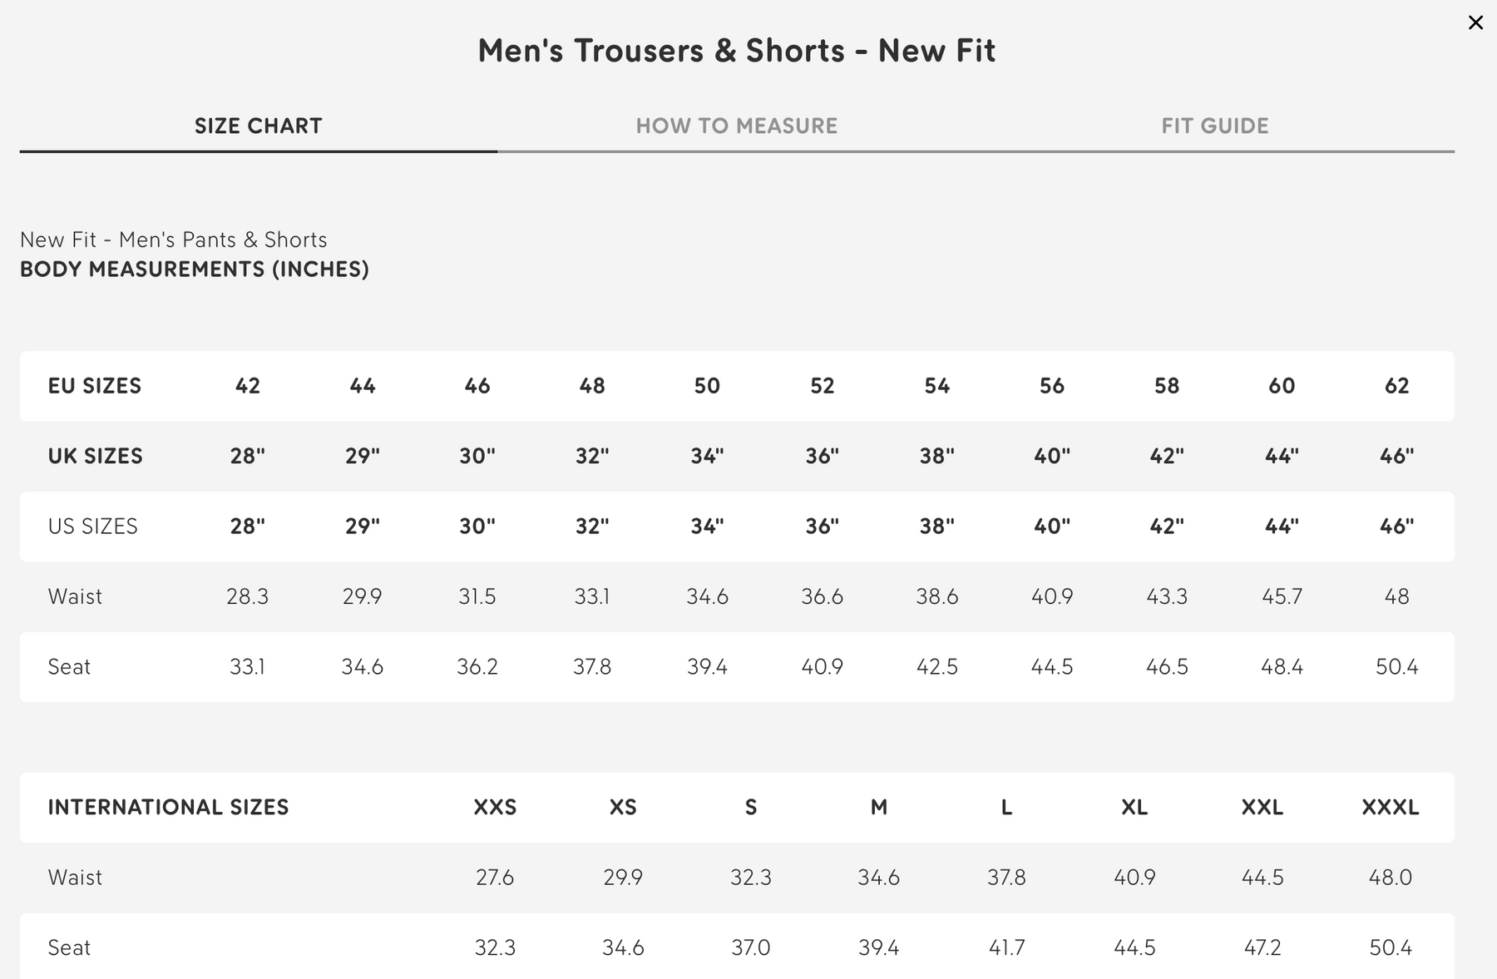Click the Seat value 42.5
The width and height of the screenshot is (1497, 979).
936,667
